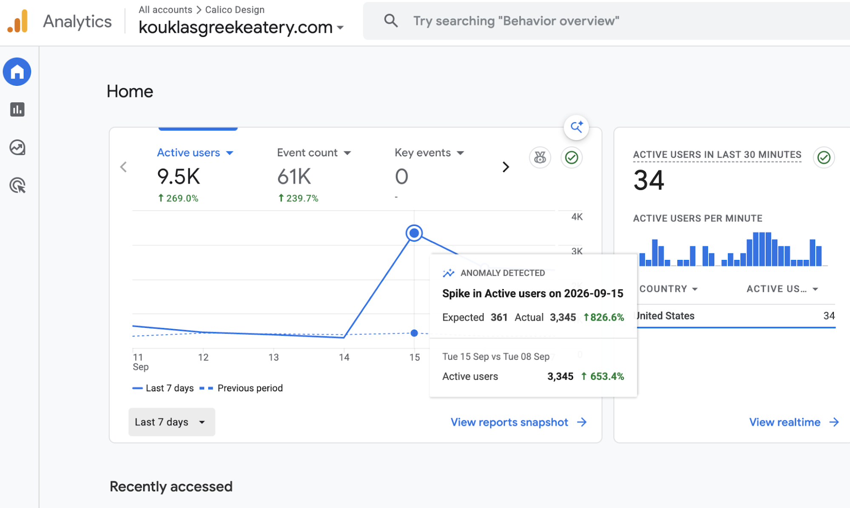Open the Event count metric dropdown
This screenshot has width=850, height=508.
(314, 152)
